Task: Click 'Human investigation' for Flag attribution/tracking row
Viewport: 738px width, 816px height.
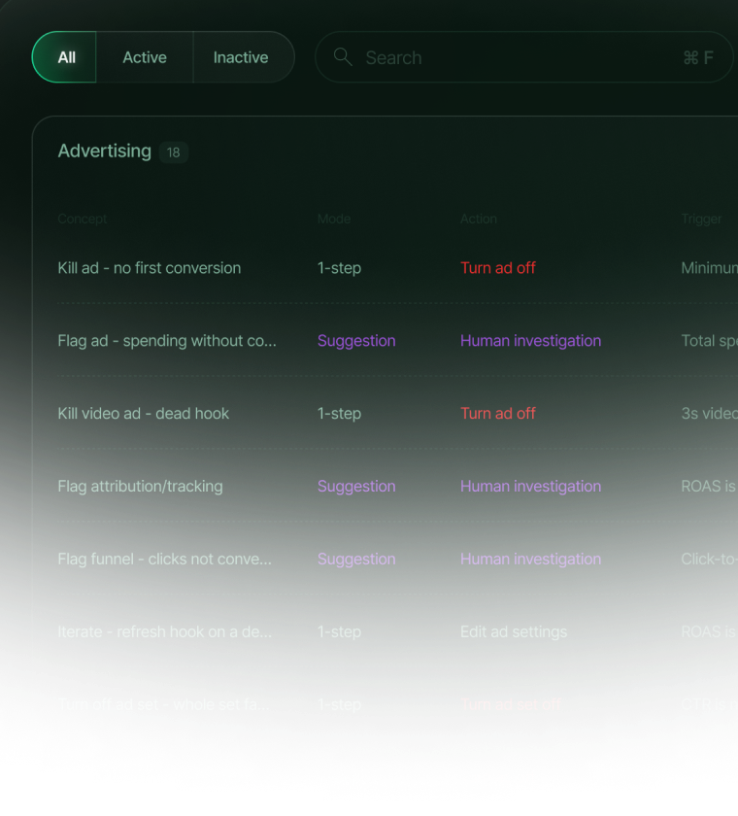Action: 530,487
